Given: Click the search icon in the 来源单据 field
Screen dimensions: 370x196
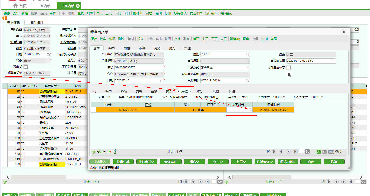Looking at the screenshot, I should [x=248, y=80].
